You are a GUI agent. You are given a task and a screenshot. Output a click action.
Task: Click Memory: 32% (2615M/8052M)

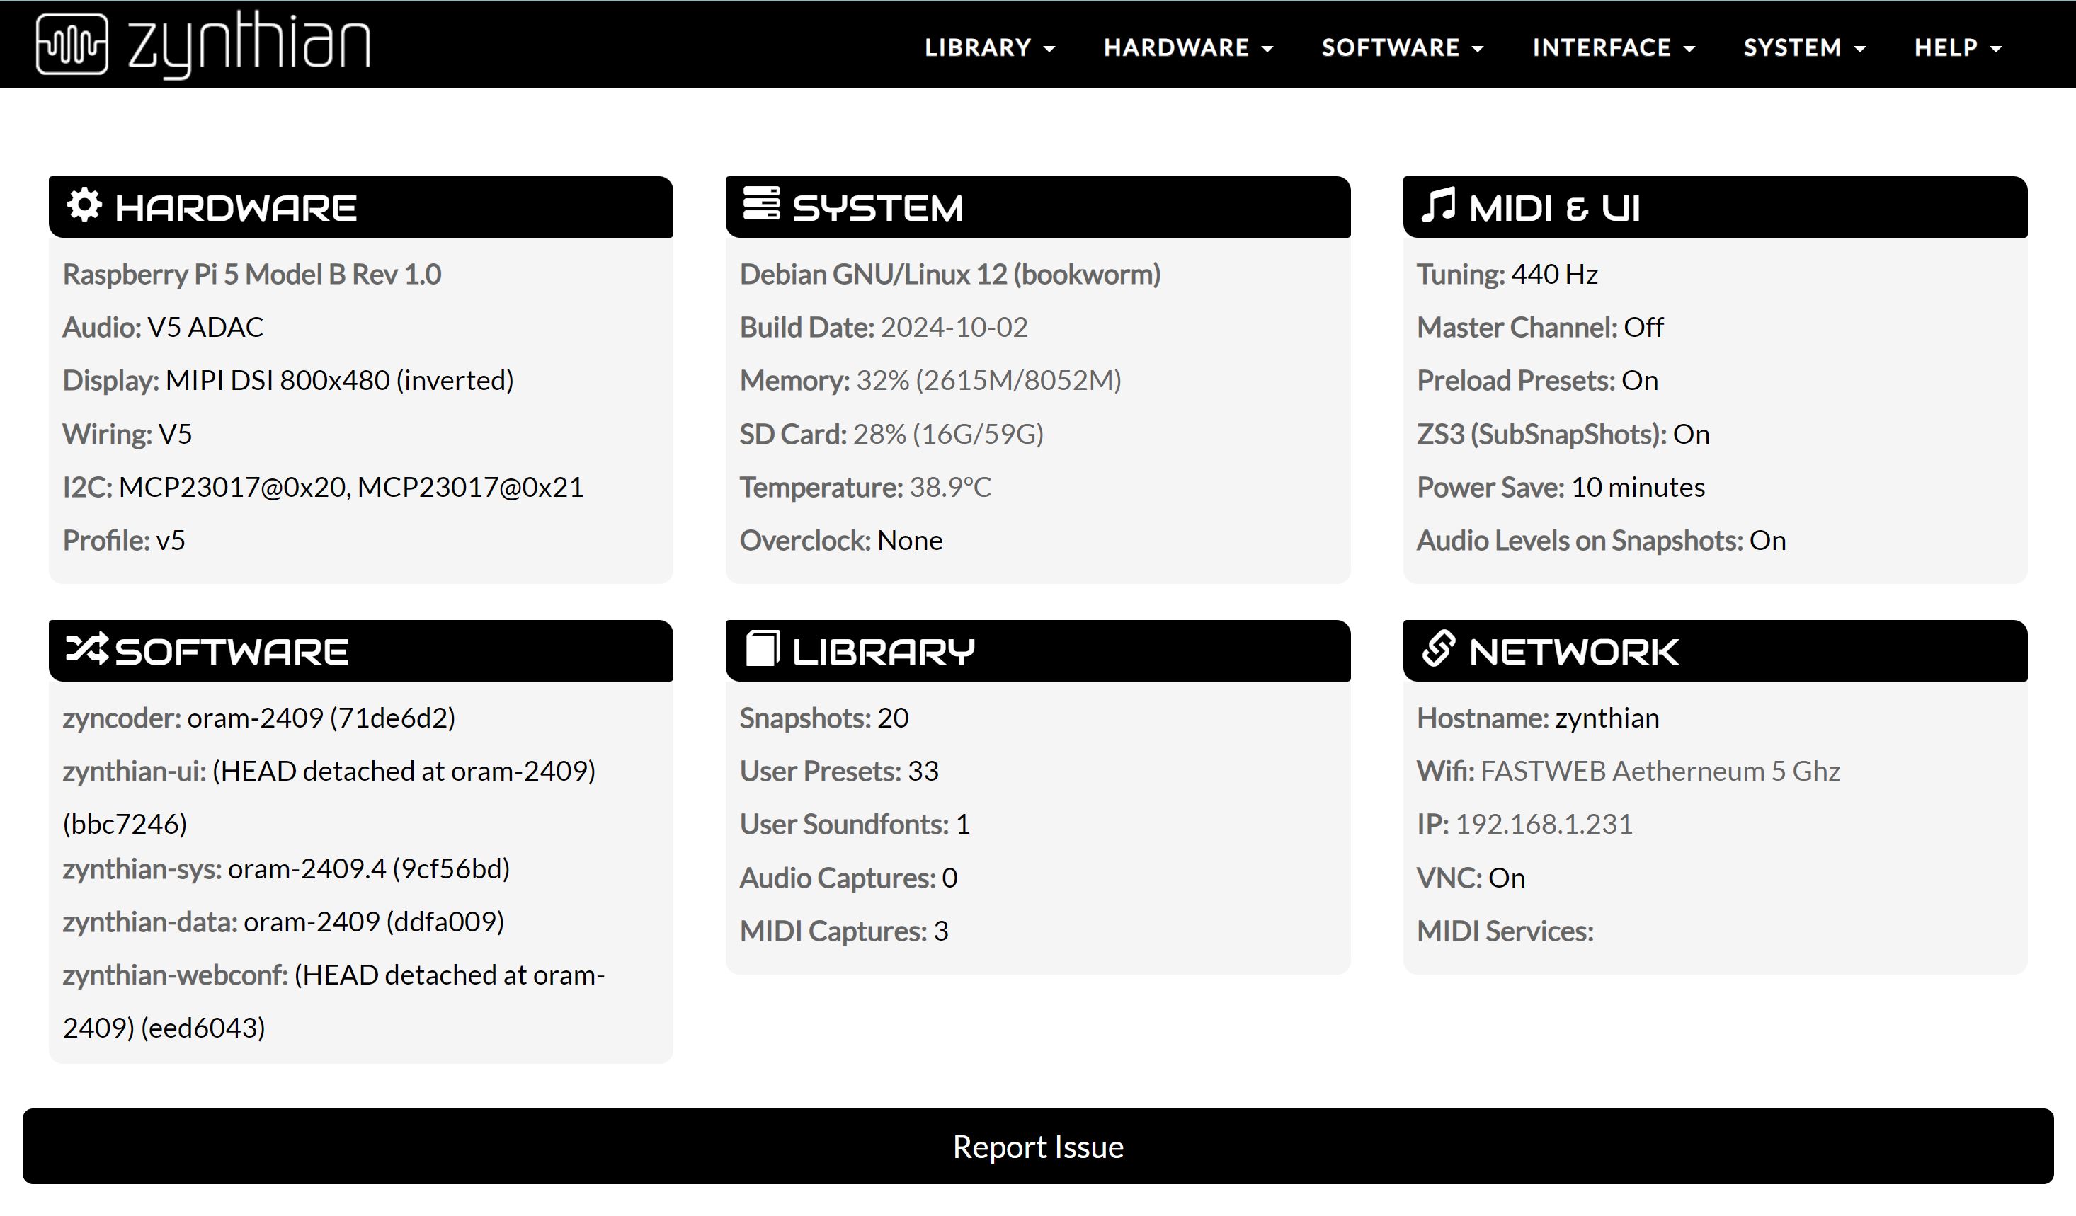click(x=931, y=380)
